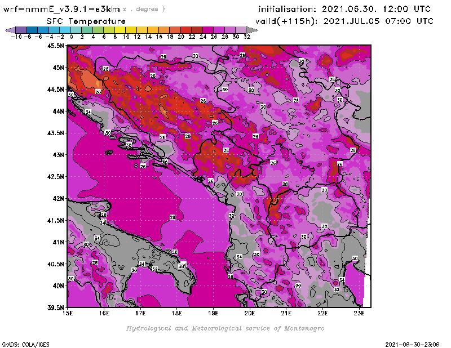Viewport: 451px width, 348px height.
Task: Pick the yellow legend swatch between 8 and 10
Action: [120, 30]
